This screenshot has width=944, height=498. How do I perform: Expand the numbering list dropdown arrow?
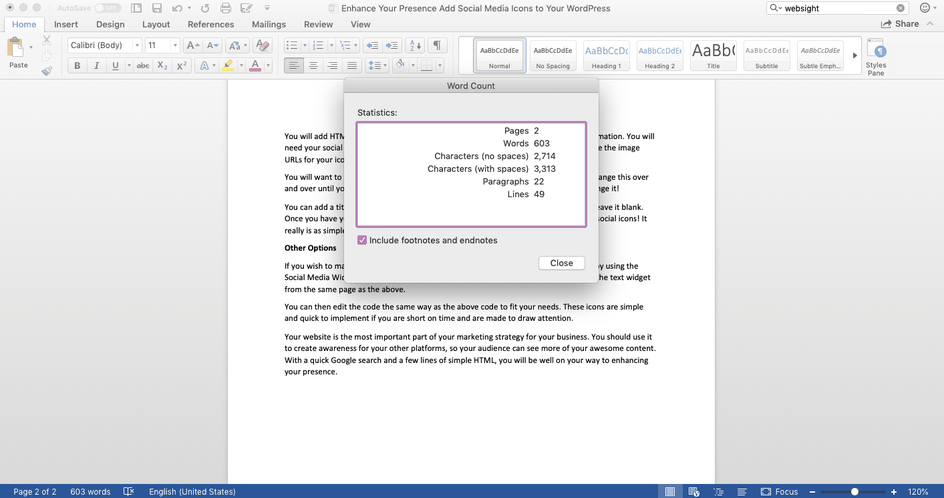pyautogui.click(x=331, y=45)
